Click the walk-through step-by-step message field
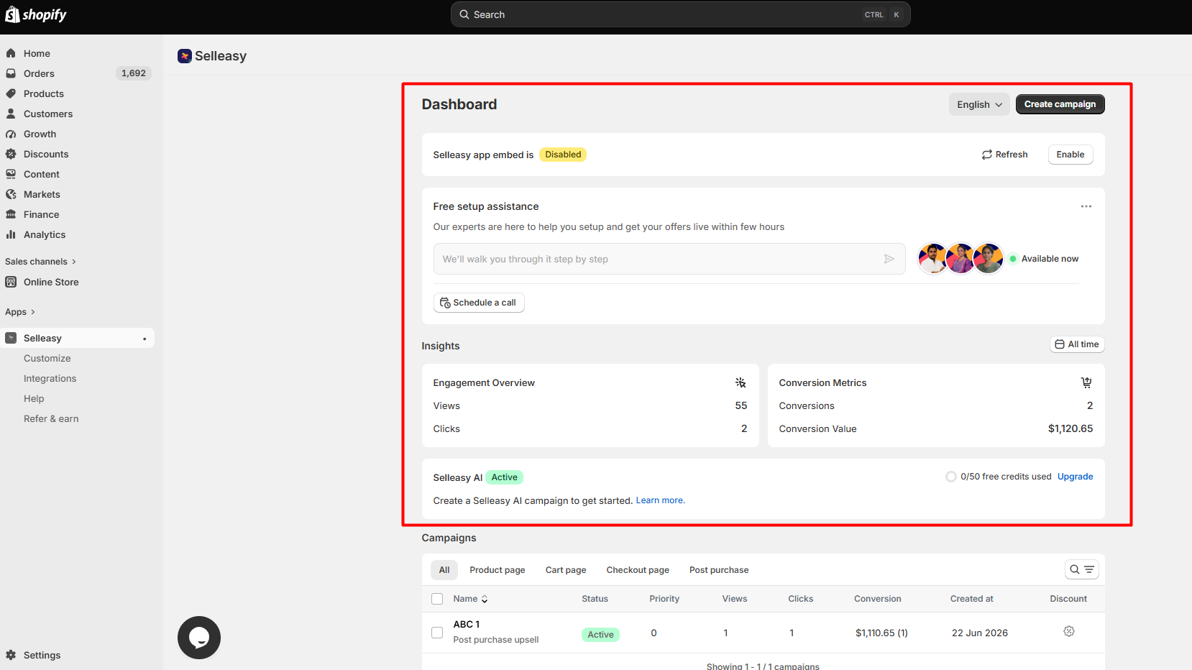Viewport: 1192px width, 670px height. click(x=669, y=259)
